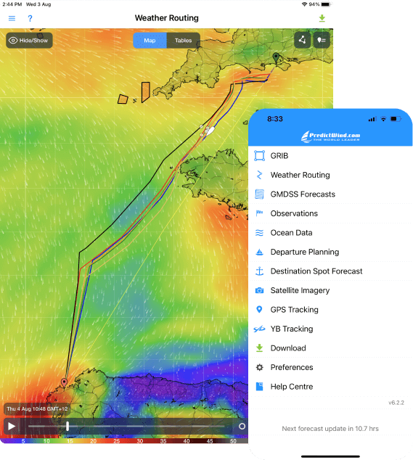This screenshot has height=460, width=413.
Task: Open YB Tracking menu item
Action: pos(330,329)
